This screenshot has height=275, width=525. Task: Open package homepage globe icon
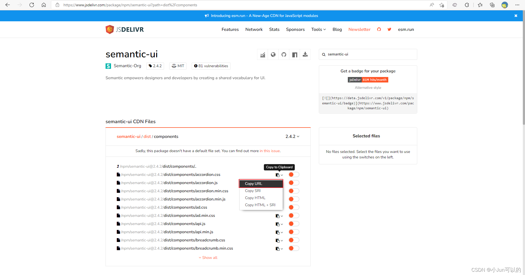tap(273, 55)
